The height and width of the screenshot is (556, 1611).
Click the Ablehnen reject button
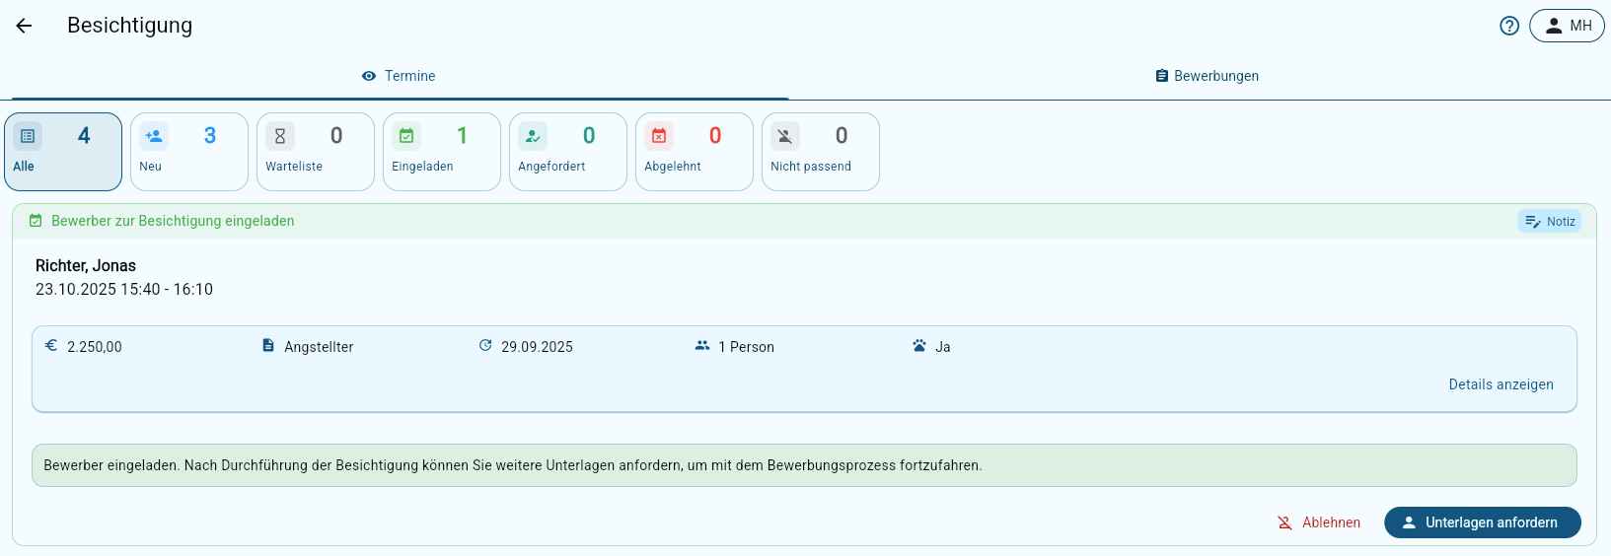tap(1319, 522)
